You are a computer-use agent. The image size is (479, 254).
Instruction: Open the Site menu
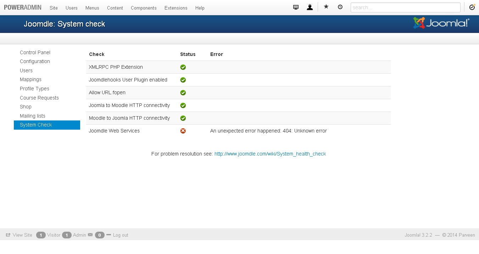[x=54, y=8]
